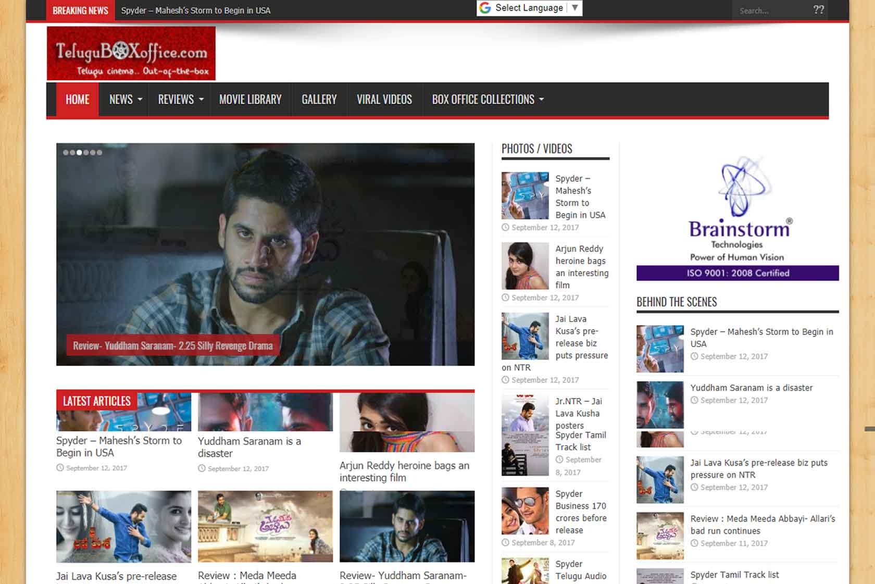The width and height of the screenshot is (875, 584).
Task: Open Meda Meeda Abbayi image in Latest Articles
Action: 265,526
